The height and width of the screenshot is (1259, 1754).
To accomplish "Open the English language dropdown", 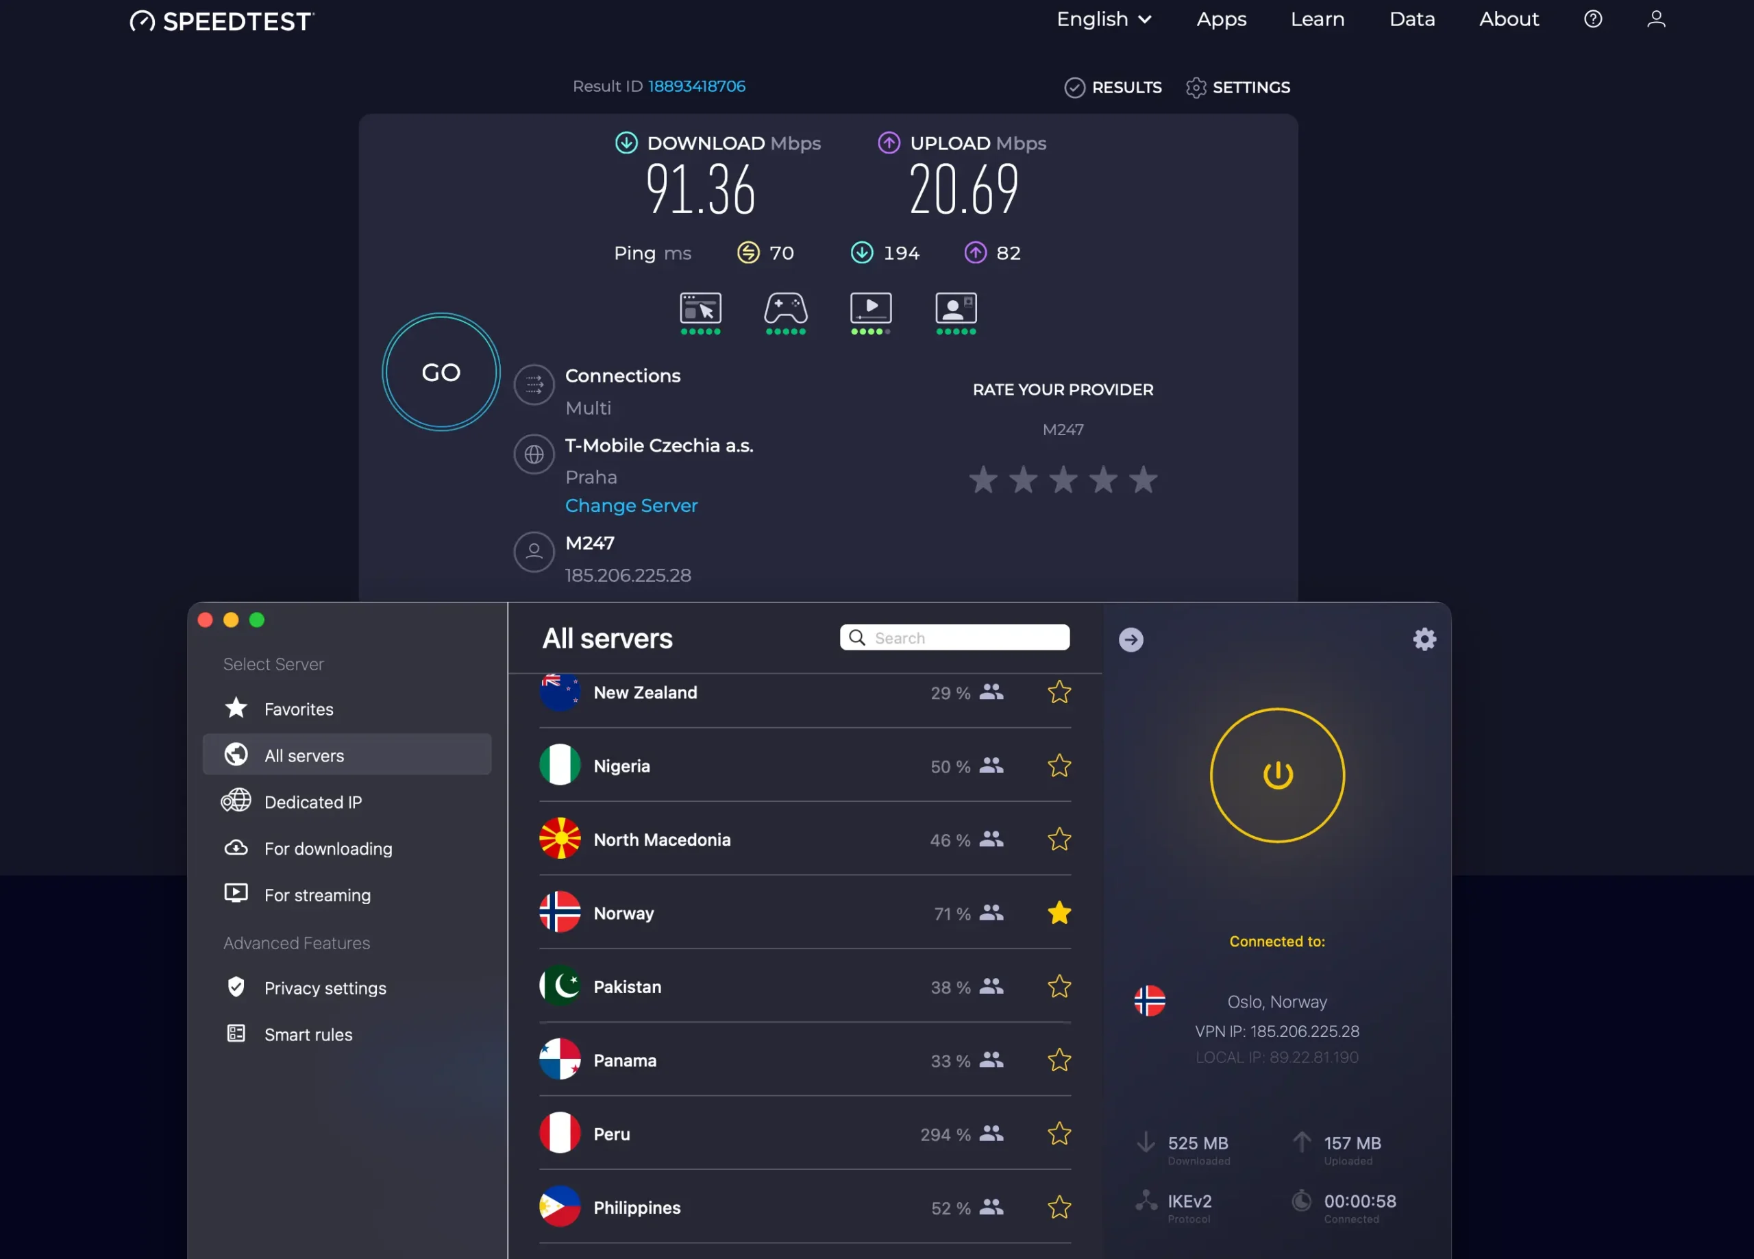I will [x=1104, y=19].
